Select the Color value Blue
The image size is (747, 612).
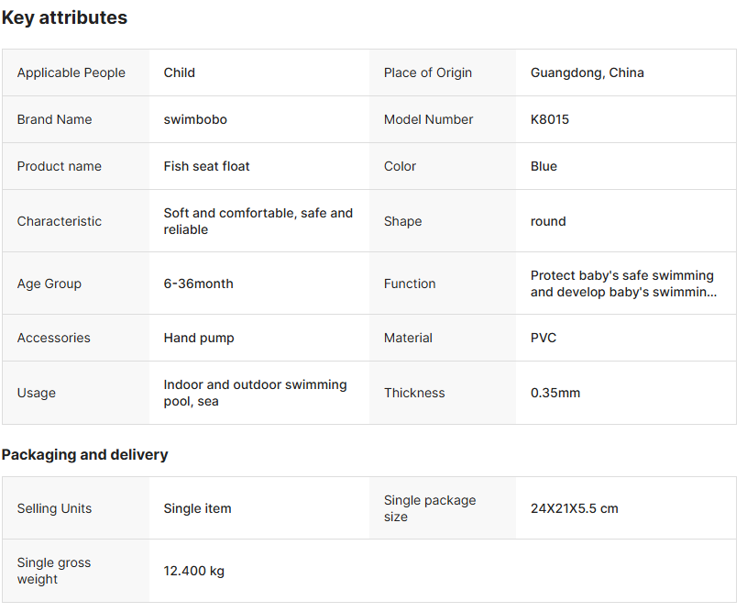coord(544,166)
